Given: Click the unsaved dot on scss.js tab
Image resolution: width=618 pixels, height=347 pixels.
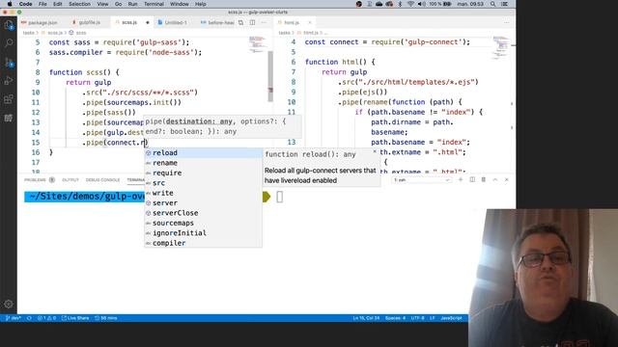Looking at the screenshot, I should [x=148, y=22].
